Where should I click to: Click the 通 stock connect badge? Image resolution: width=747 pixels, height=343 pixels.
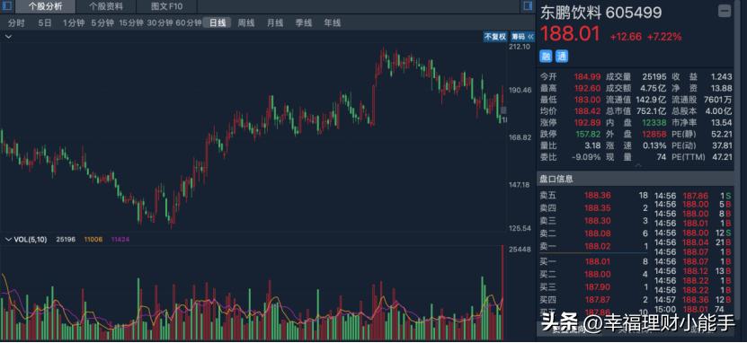click(x=562, y=57)
